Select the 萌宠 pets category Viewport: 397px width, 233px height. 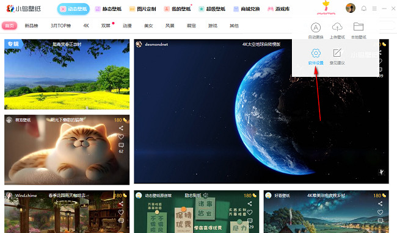coord(191,26)
